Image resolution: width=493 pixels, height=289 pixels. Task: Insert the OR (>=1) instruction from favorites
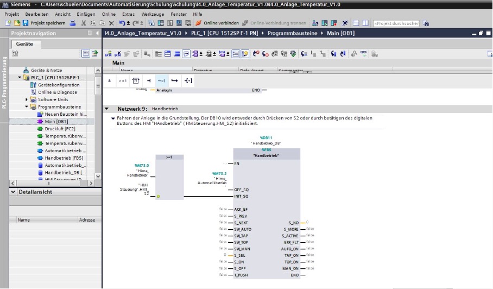123,80
